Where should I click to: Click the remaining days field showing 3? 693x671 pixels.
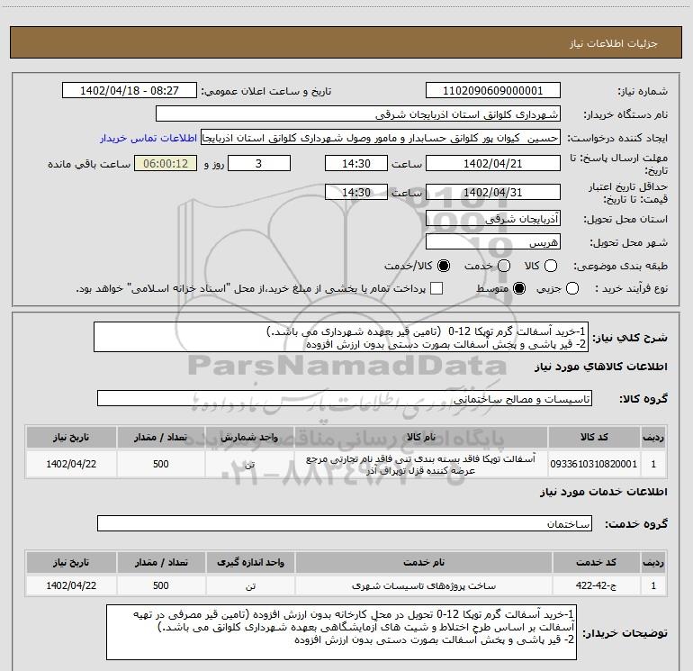(259, 163)
